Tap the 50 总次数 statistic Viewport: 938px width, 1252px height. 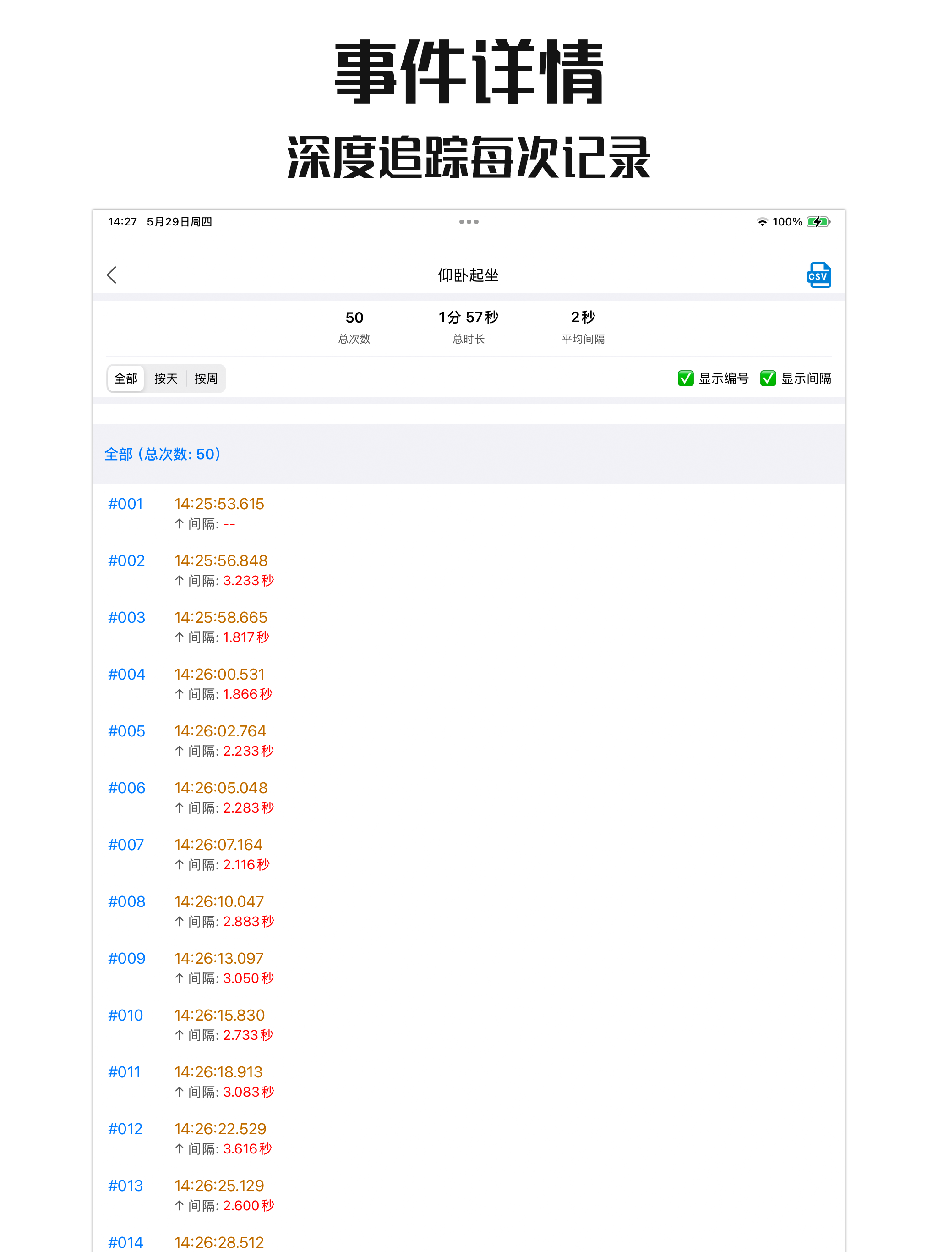pos(354,327)
